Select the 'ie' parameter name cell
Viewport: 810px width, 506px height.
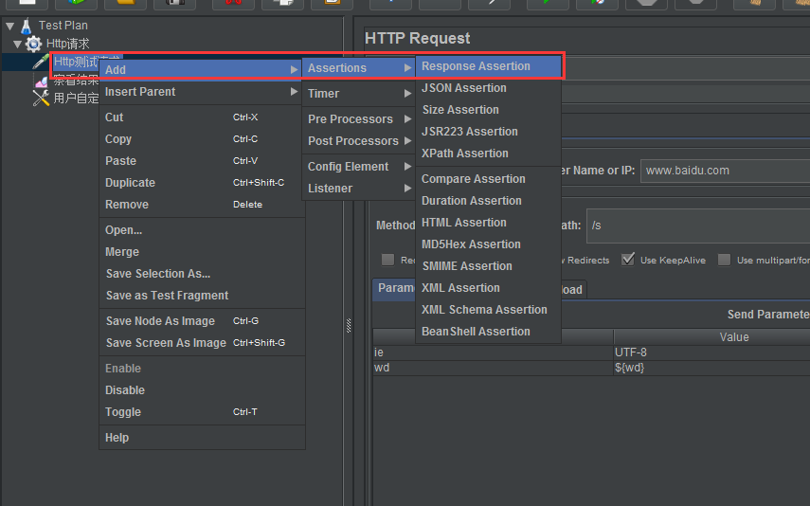pyautogui.click(x=494, y=352)
